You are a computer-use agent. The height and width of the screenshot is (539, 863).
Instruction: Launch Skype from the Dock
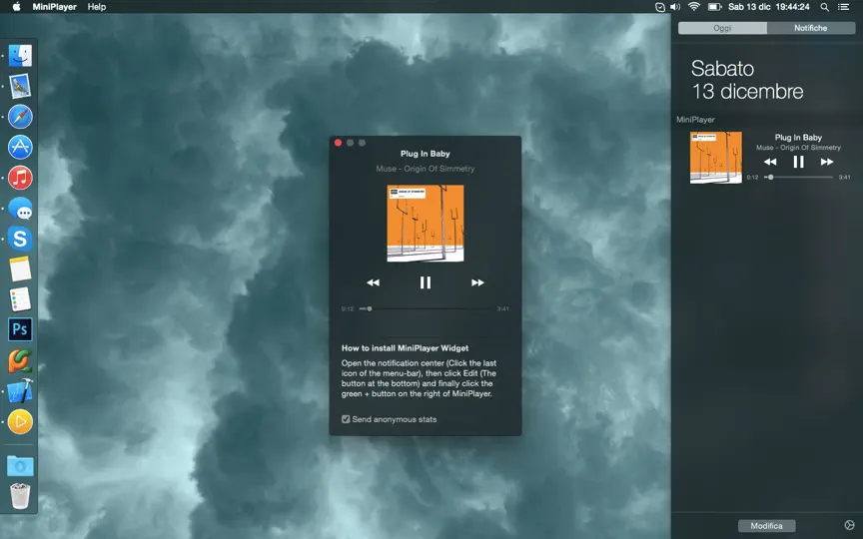[x=20, y=239]
